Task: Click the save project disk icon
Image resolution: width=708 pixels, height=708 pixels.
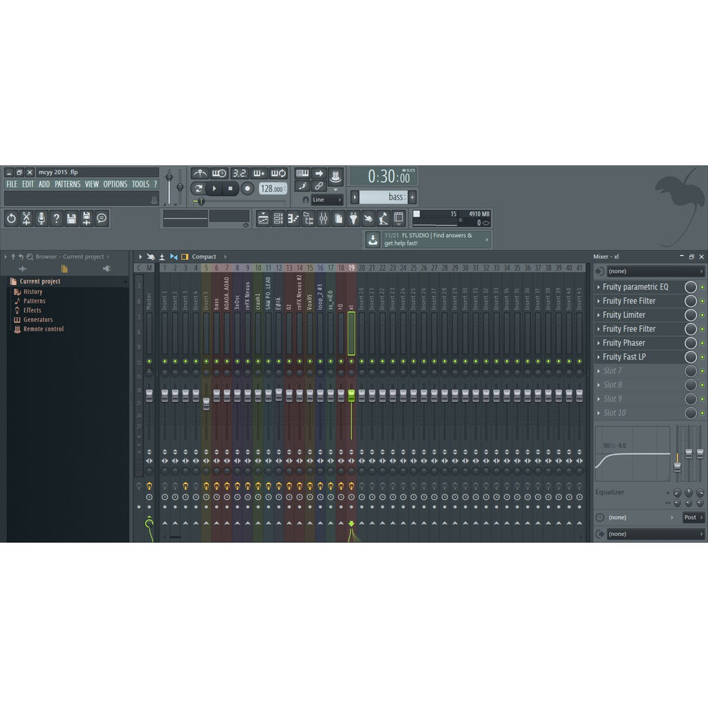Action: click(72, 218)
